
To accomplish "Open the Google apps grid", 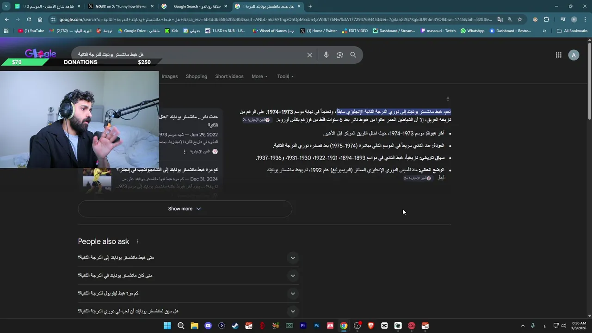I will click(559, 55).
